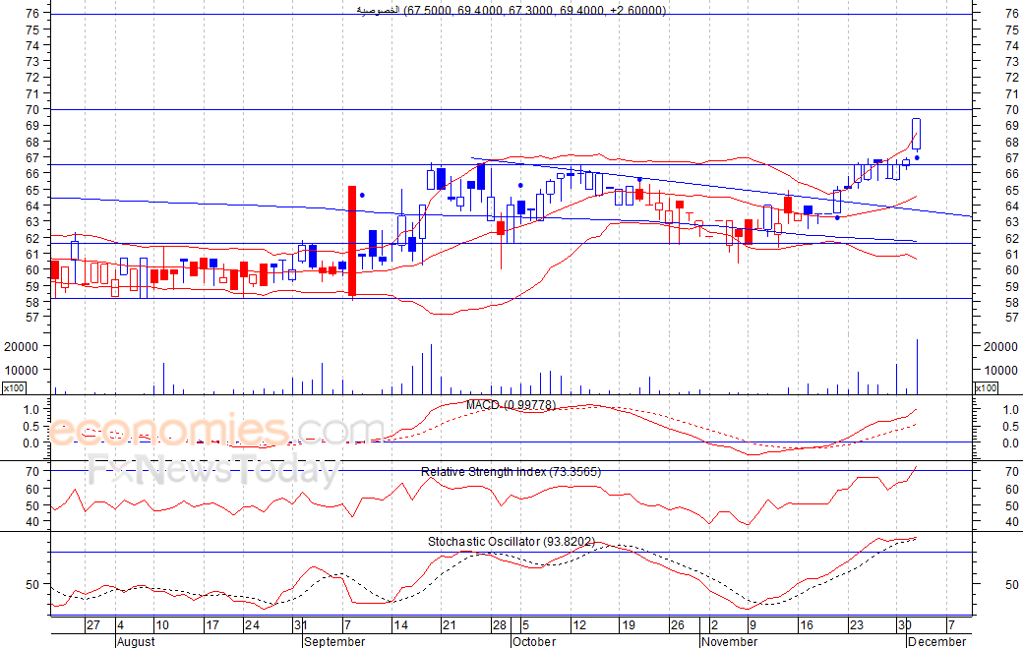Screen dimensions: 1023x648
Task: Click the 70 price label on right axis
Action: (x=1012, y=109)
